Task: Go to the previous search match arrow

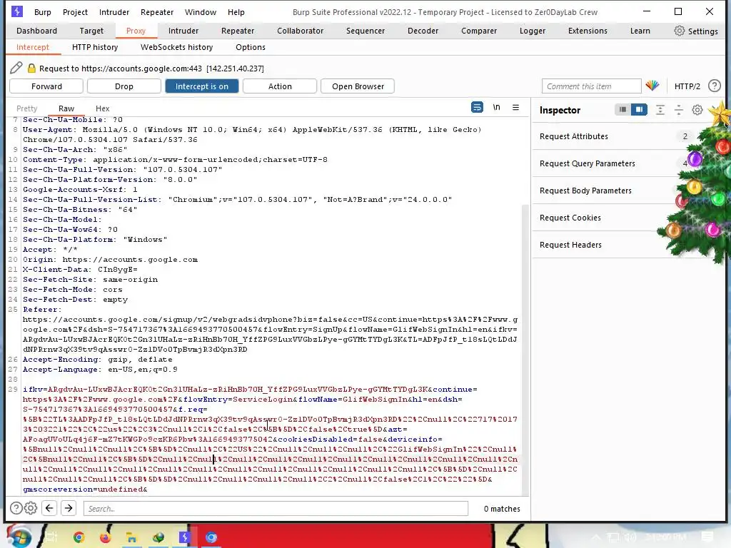Action: (x=49, y=508)
